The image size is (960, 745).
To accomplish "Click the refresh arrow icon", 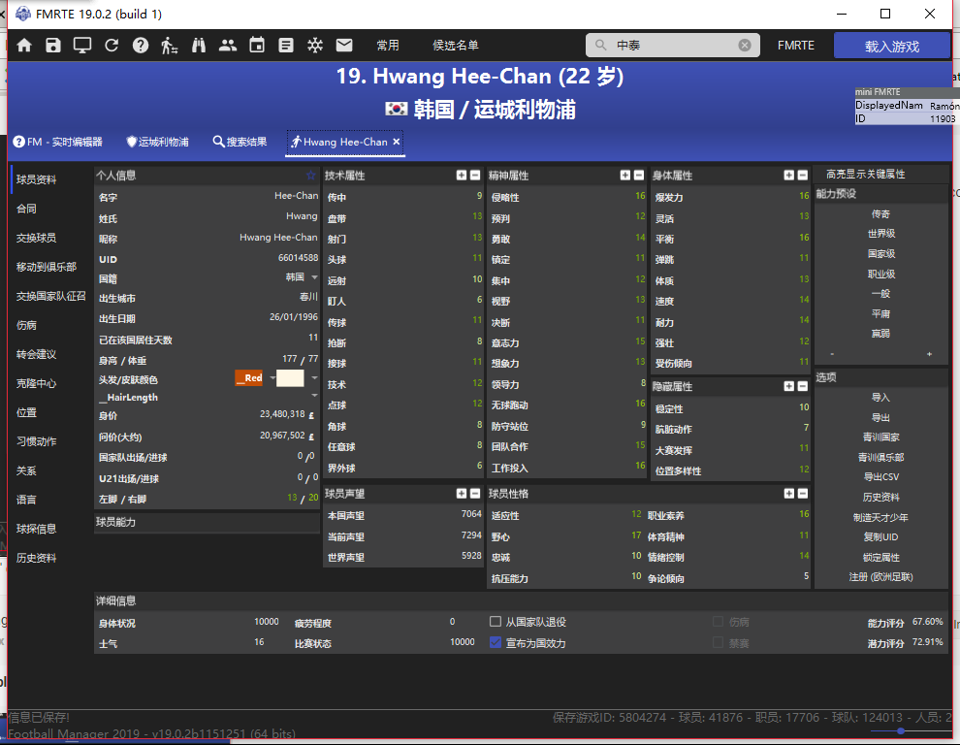I will pyautogui.click(x=112, y=46).
